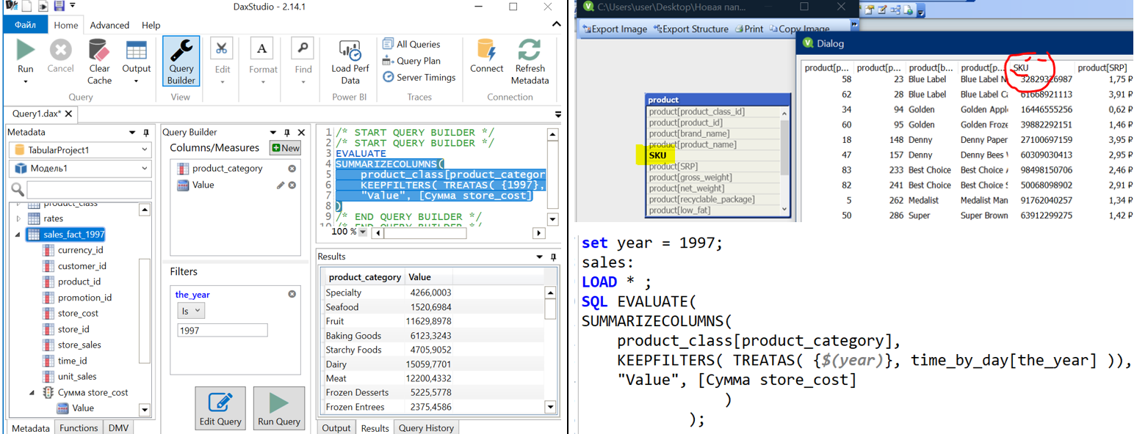Remove the the_year filter
The width and height of the screenshot is (1137, 434).
(292, 294)
